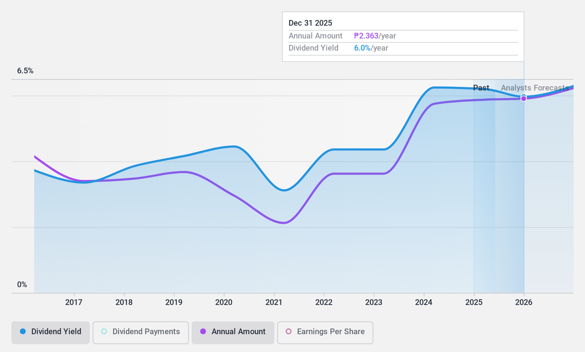
Task: Click the Dec 31 2025 tooltip date
Action: tap(310, 23)
